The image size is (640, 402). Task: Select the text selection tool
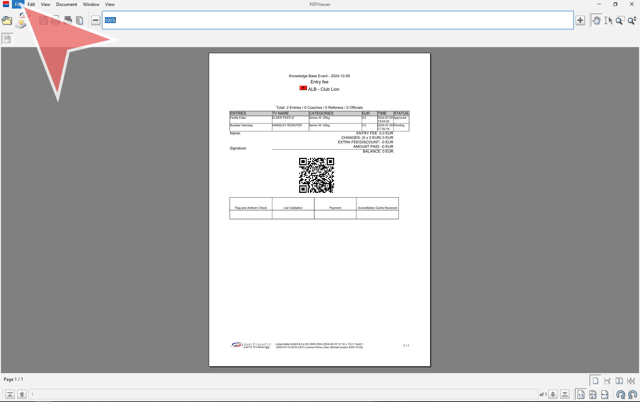click(x=608, y=20)
